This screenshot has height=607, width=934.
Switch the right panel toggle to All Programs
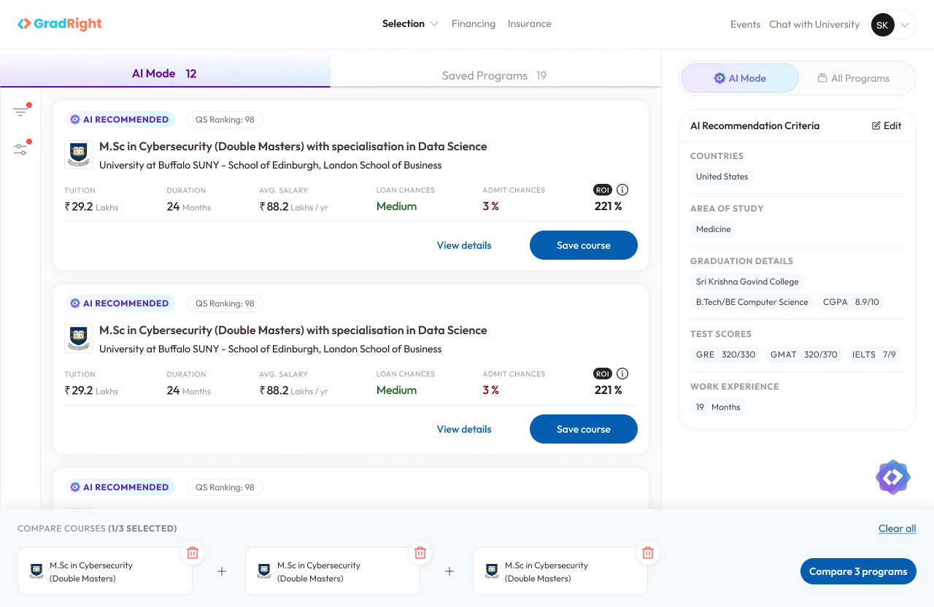pyautogui.click(x=853, y=78)
